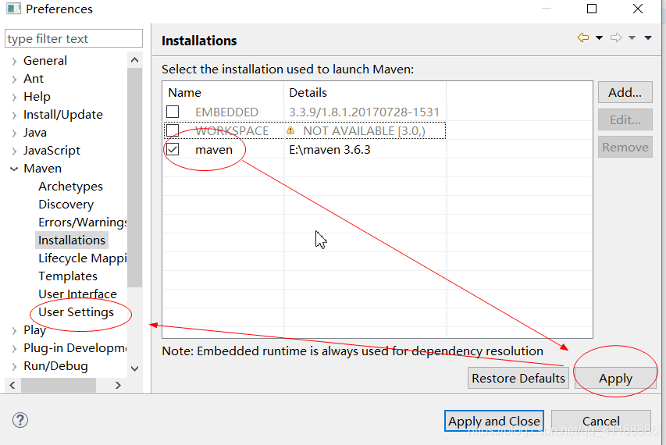Click the tree horizontal scrollbar thumb

[x=59, y=385]
